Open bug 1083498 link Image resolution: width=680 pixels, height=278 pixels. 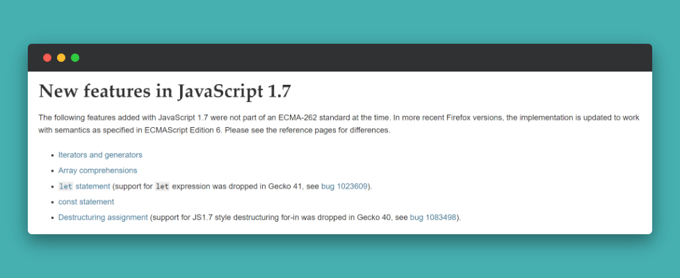pyautogui.click(x=432, y=218)
